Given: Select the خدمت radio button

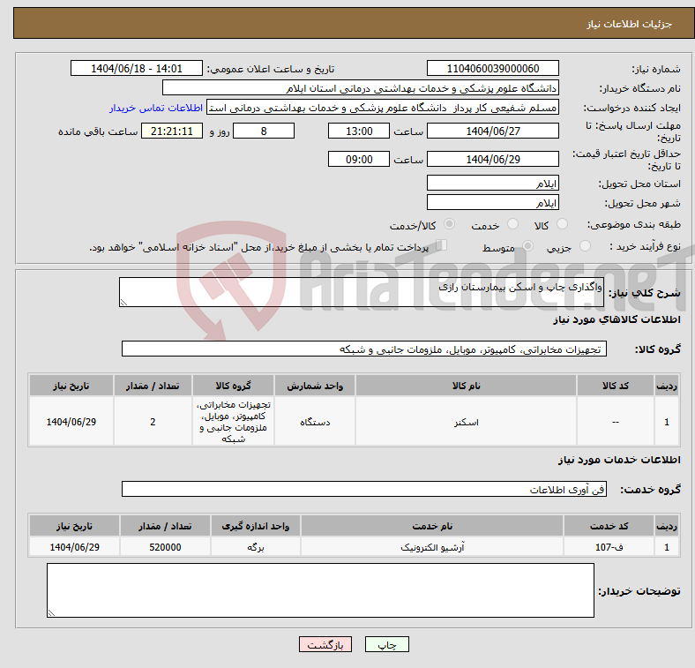Looking at the screenshot, I should tap(512, 224).
